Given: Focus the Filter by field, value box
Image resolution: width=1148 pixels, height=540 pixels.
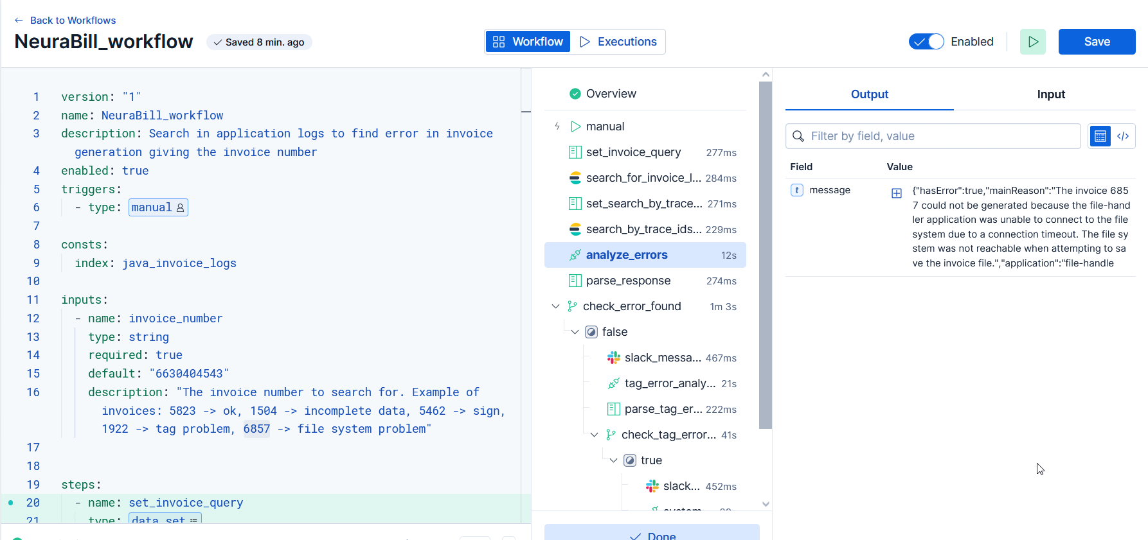Looking at the screenshot, I should 933,136.
